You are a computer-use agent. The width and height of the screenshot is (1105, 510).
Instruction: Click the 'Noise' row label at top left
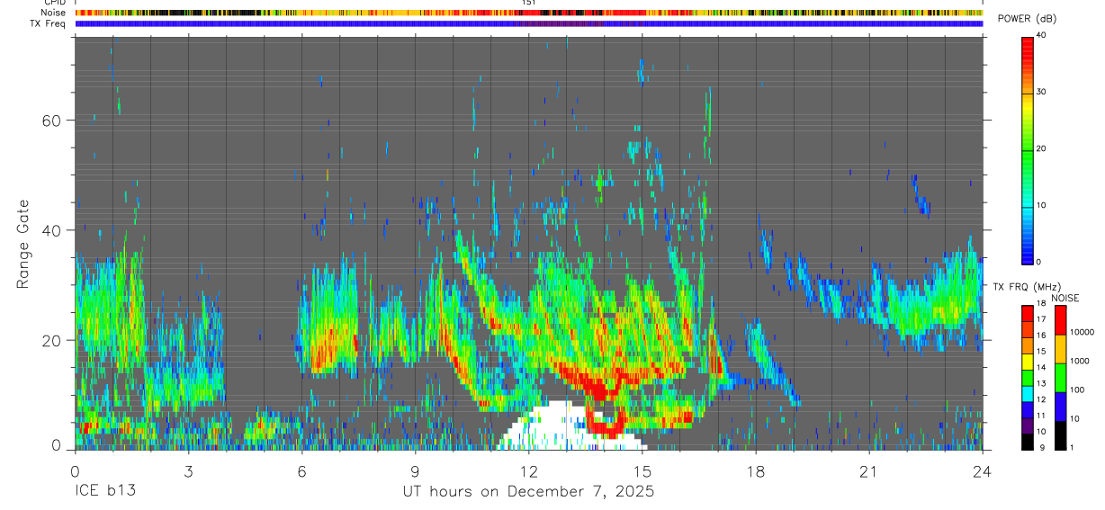[x=54, y=13]
